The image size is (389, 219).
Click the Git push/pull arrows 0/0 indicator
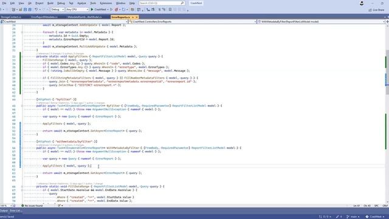pos(325,217)
